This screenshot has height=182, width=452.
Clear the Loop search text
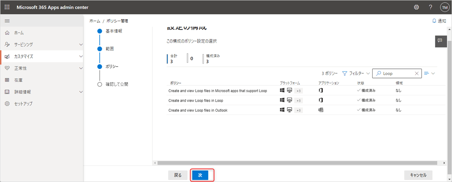point(417,74)
